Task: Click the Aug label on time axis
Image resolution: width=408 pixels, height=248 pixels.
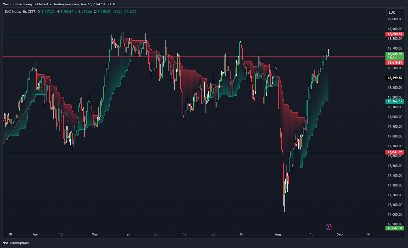Action: click(x=278, y=234)
